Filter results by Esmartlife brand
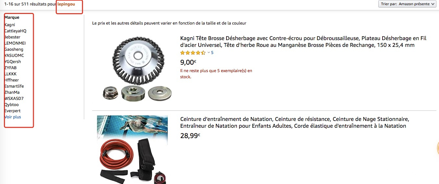 (x=14, y=86)
